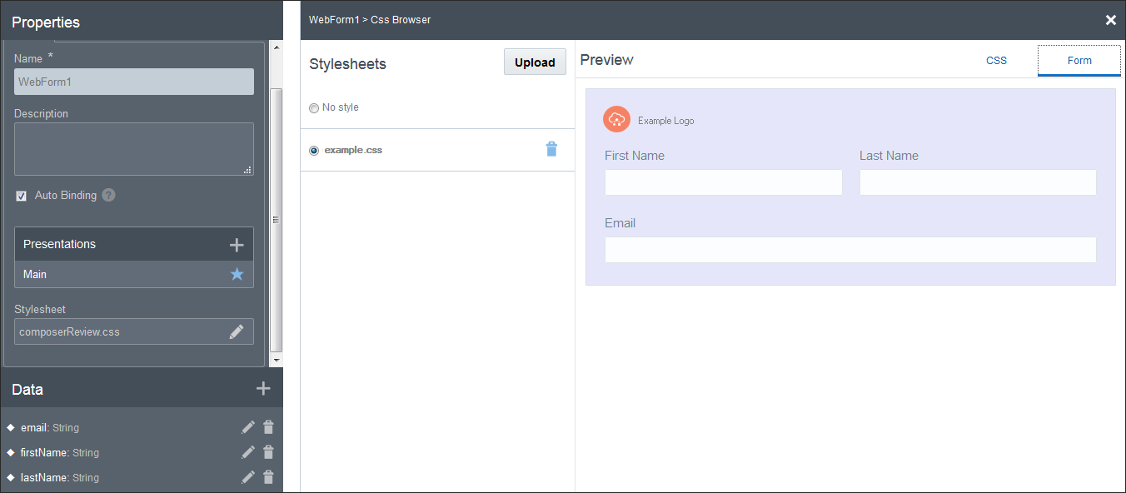Image resolution: width=1126 pixels, height=493 pixels.
Task: Delete example.css using trash icon
Action: [x=551, y=149]
